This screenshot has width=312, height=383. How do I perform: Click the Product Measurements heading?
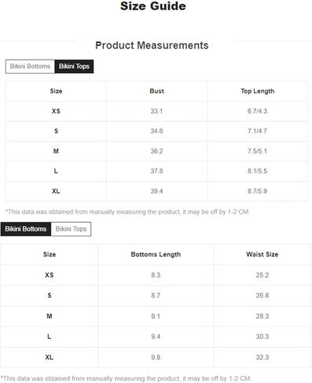tap(152, 46)
